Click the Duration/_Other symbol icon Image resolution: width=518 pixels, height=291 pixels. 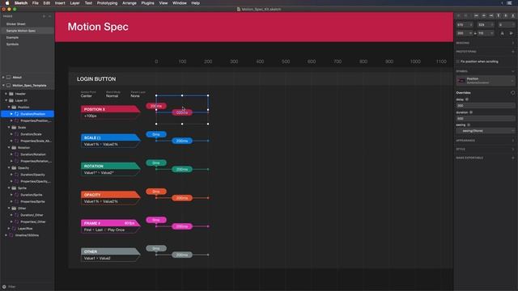[16, 215]
